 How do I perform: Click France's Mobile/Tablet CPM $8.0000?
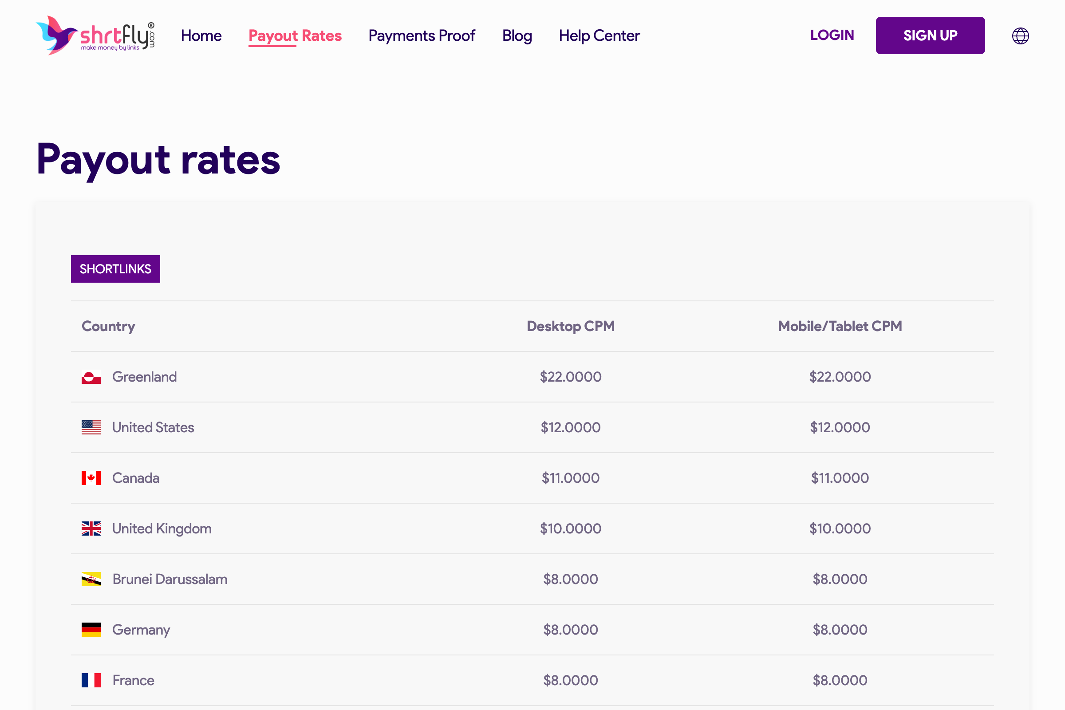click(840, 680)
